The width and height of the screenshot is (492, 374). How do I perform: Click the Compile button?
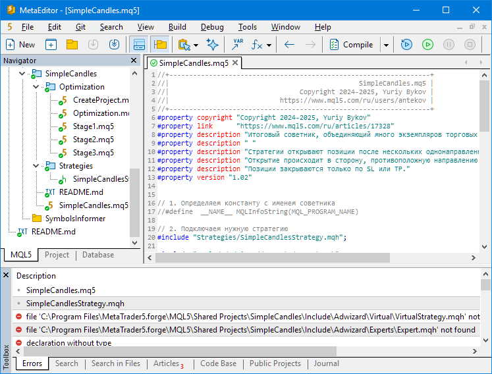[x=352, y=45]
